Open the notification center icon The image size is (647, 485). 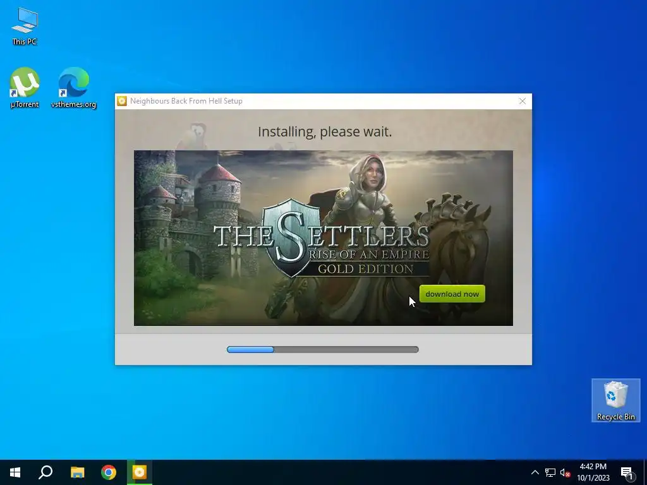point(627,472)
